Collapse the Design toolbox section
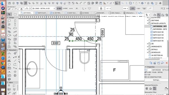 [x=8, y=17]
